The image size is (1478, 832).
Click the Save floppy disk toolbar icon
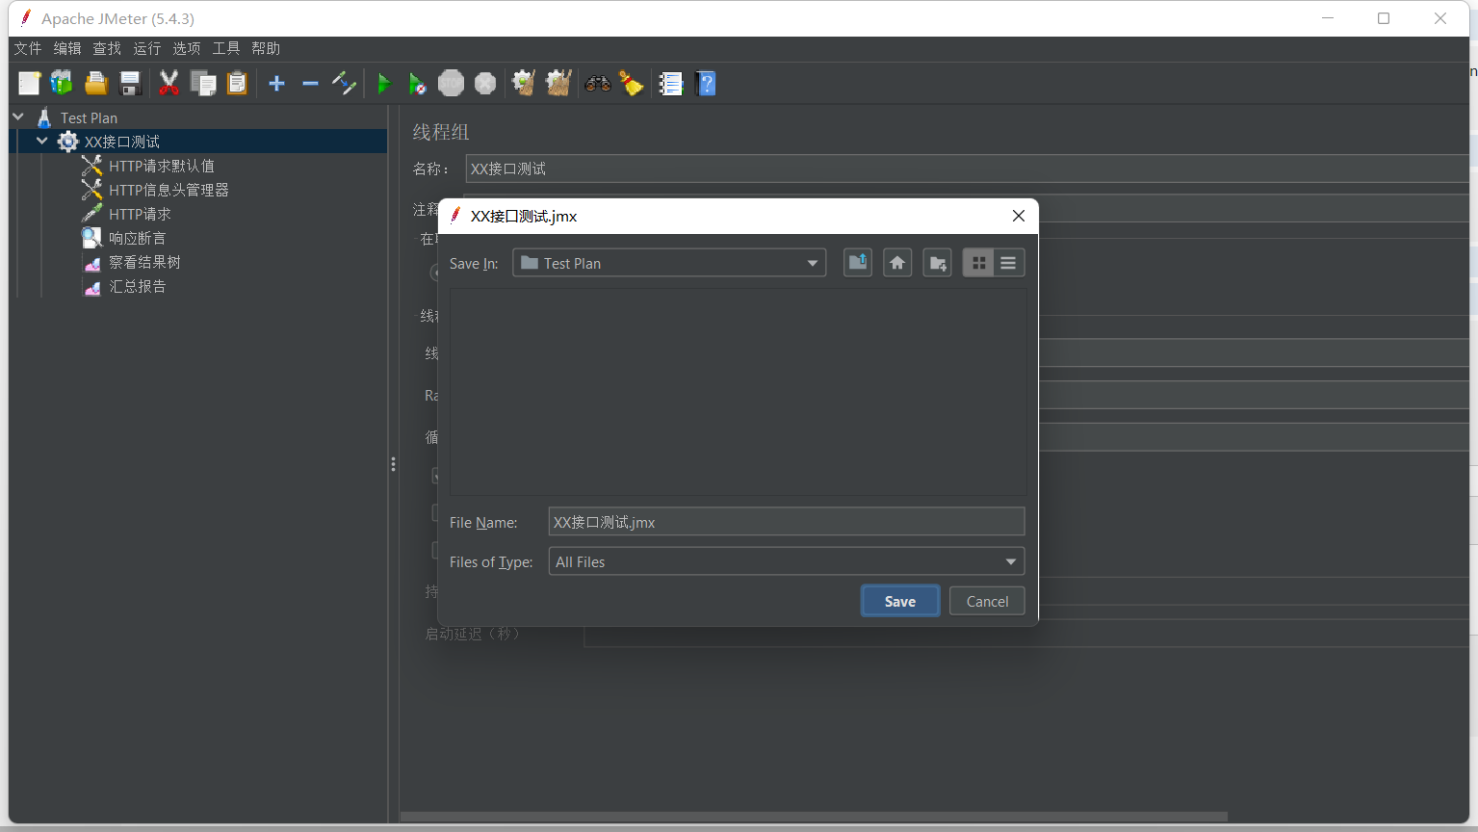click(x=130, y=84)
